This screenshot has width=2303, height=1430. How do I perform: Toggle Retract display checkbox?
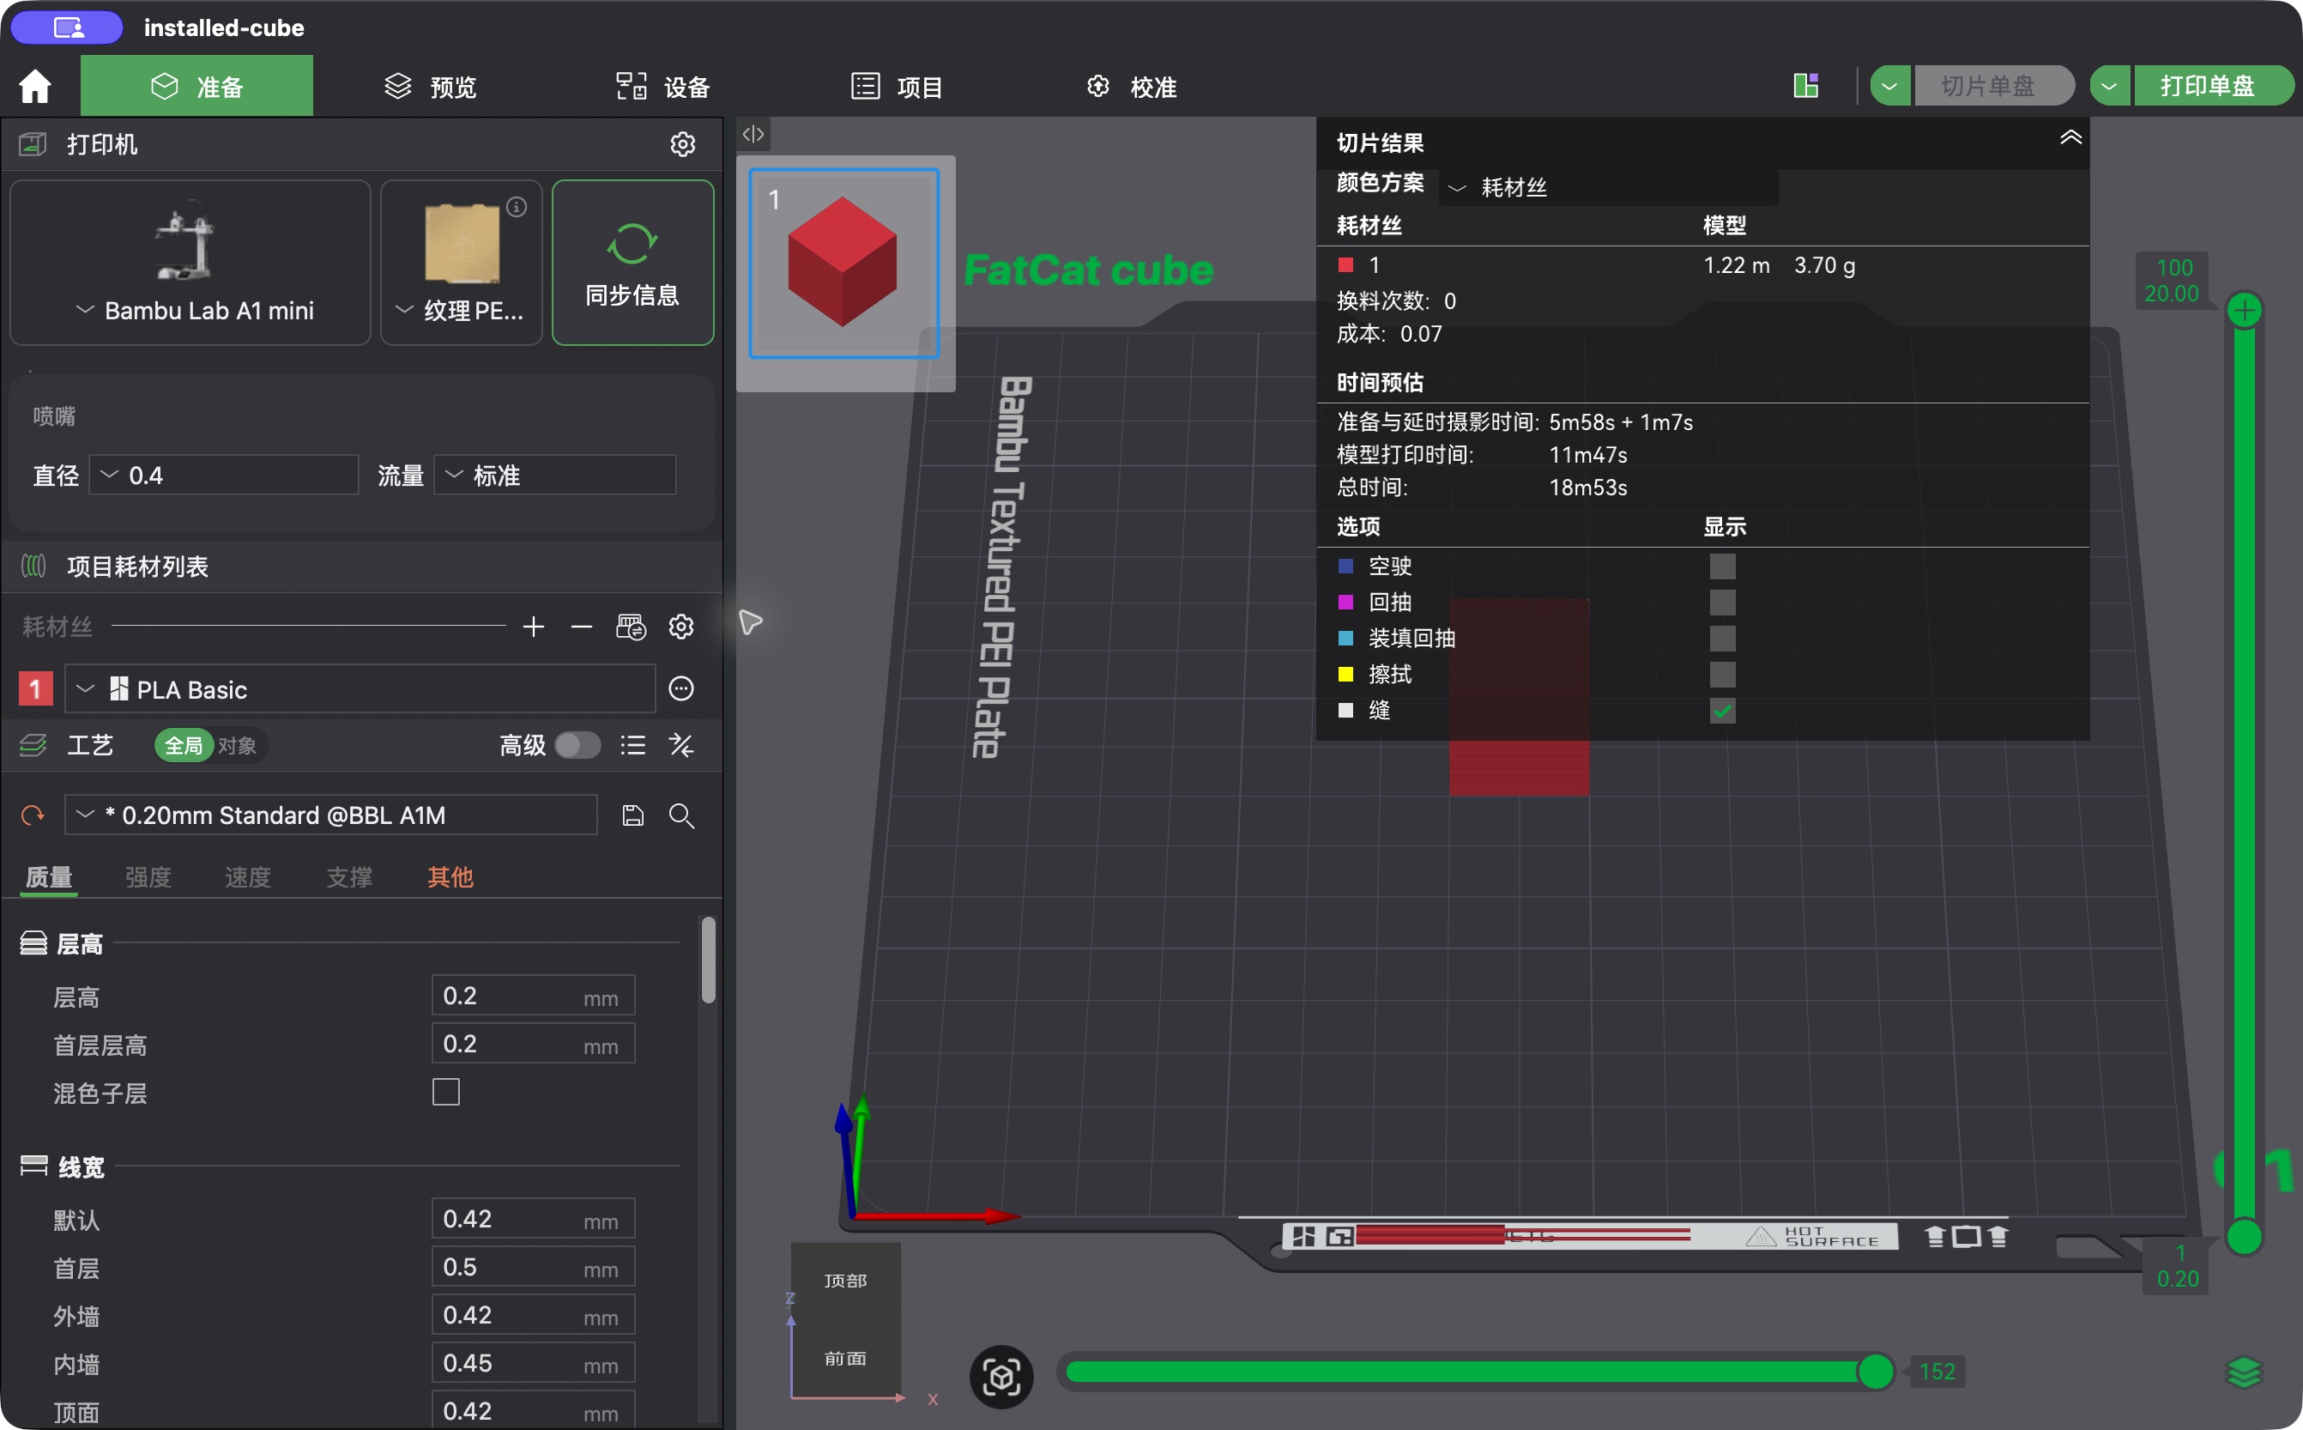(1721, 603)
